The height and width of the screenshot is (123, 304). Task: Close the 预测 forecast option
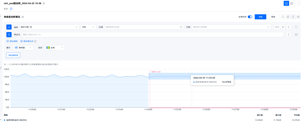[x=283, y=27]
